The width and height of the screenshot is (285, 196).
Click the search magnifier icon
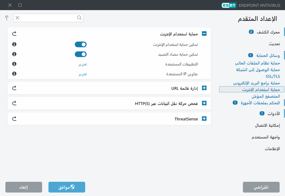tap(79, 18)
